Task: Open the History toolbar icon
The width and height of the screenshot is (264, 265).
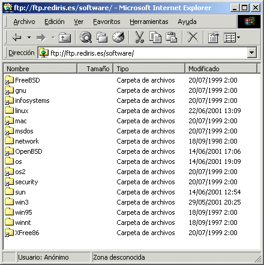Action: pyautogui.click(x=118, y=37)
